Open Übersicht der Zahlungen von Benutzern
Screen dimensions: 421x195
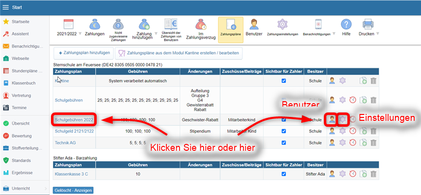[172, 30]
